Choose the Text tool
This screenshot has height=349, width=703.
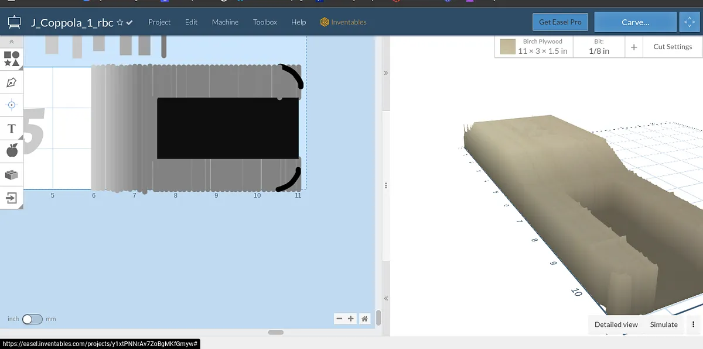tap(11, 129)
